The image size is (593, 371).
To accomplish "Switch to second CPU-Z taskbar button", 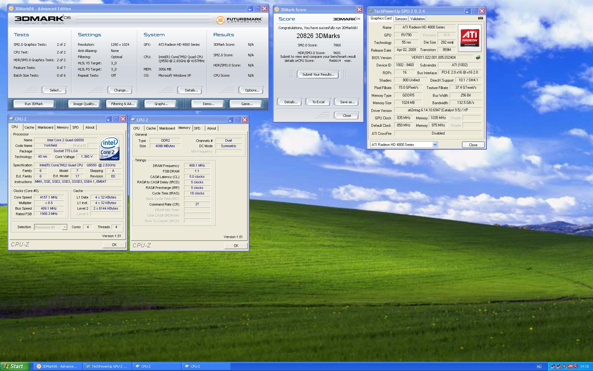I will coord(206,366).
